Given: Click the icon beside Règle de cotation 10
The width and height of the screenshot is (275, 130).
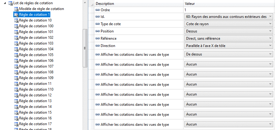Looking at the screenshot, I should (x=16, y=20).
